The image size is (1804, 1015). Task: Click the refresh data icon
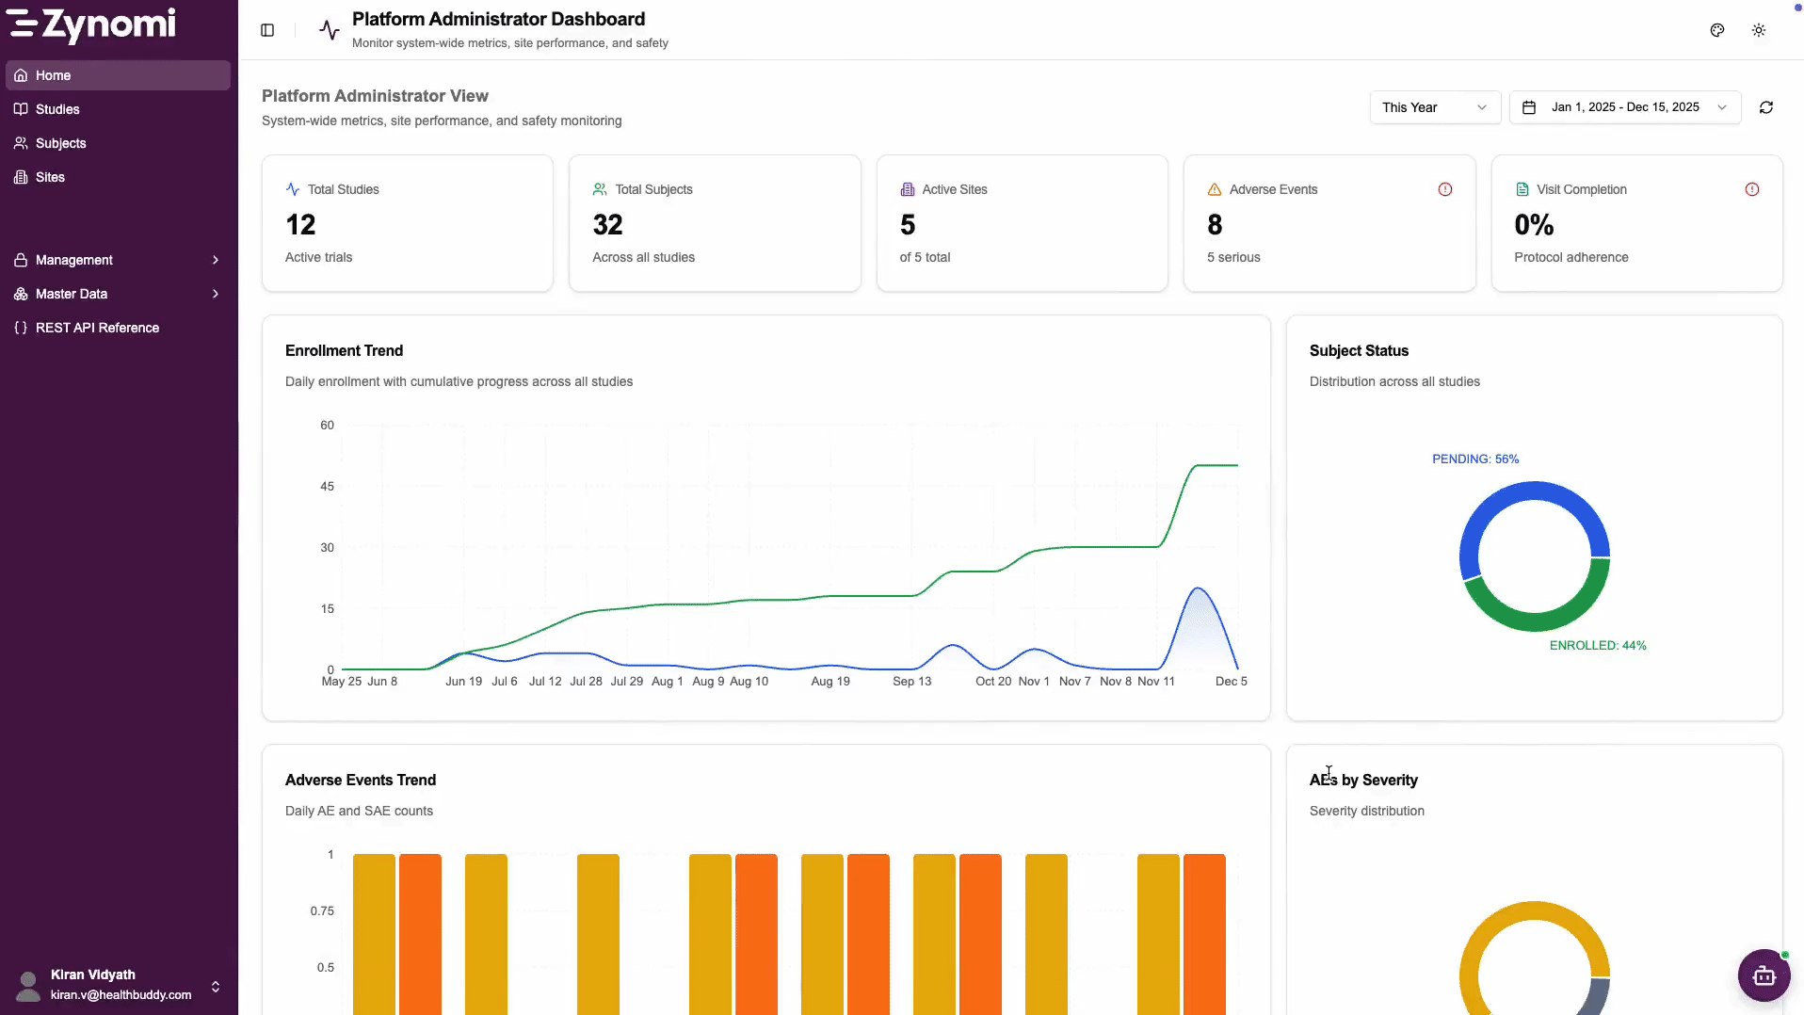point(1766,107)
